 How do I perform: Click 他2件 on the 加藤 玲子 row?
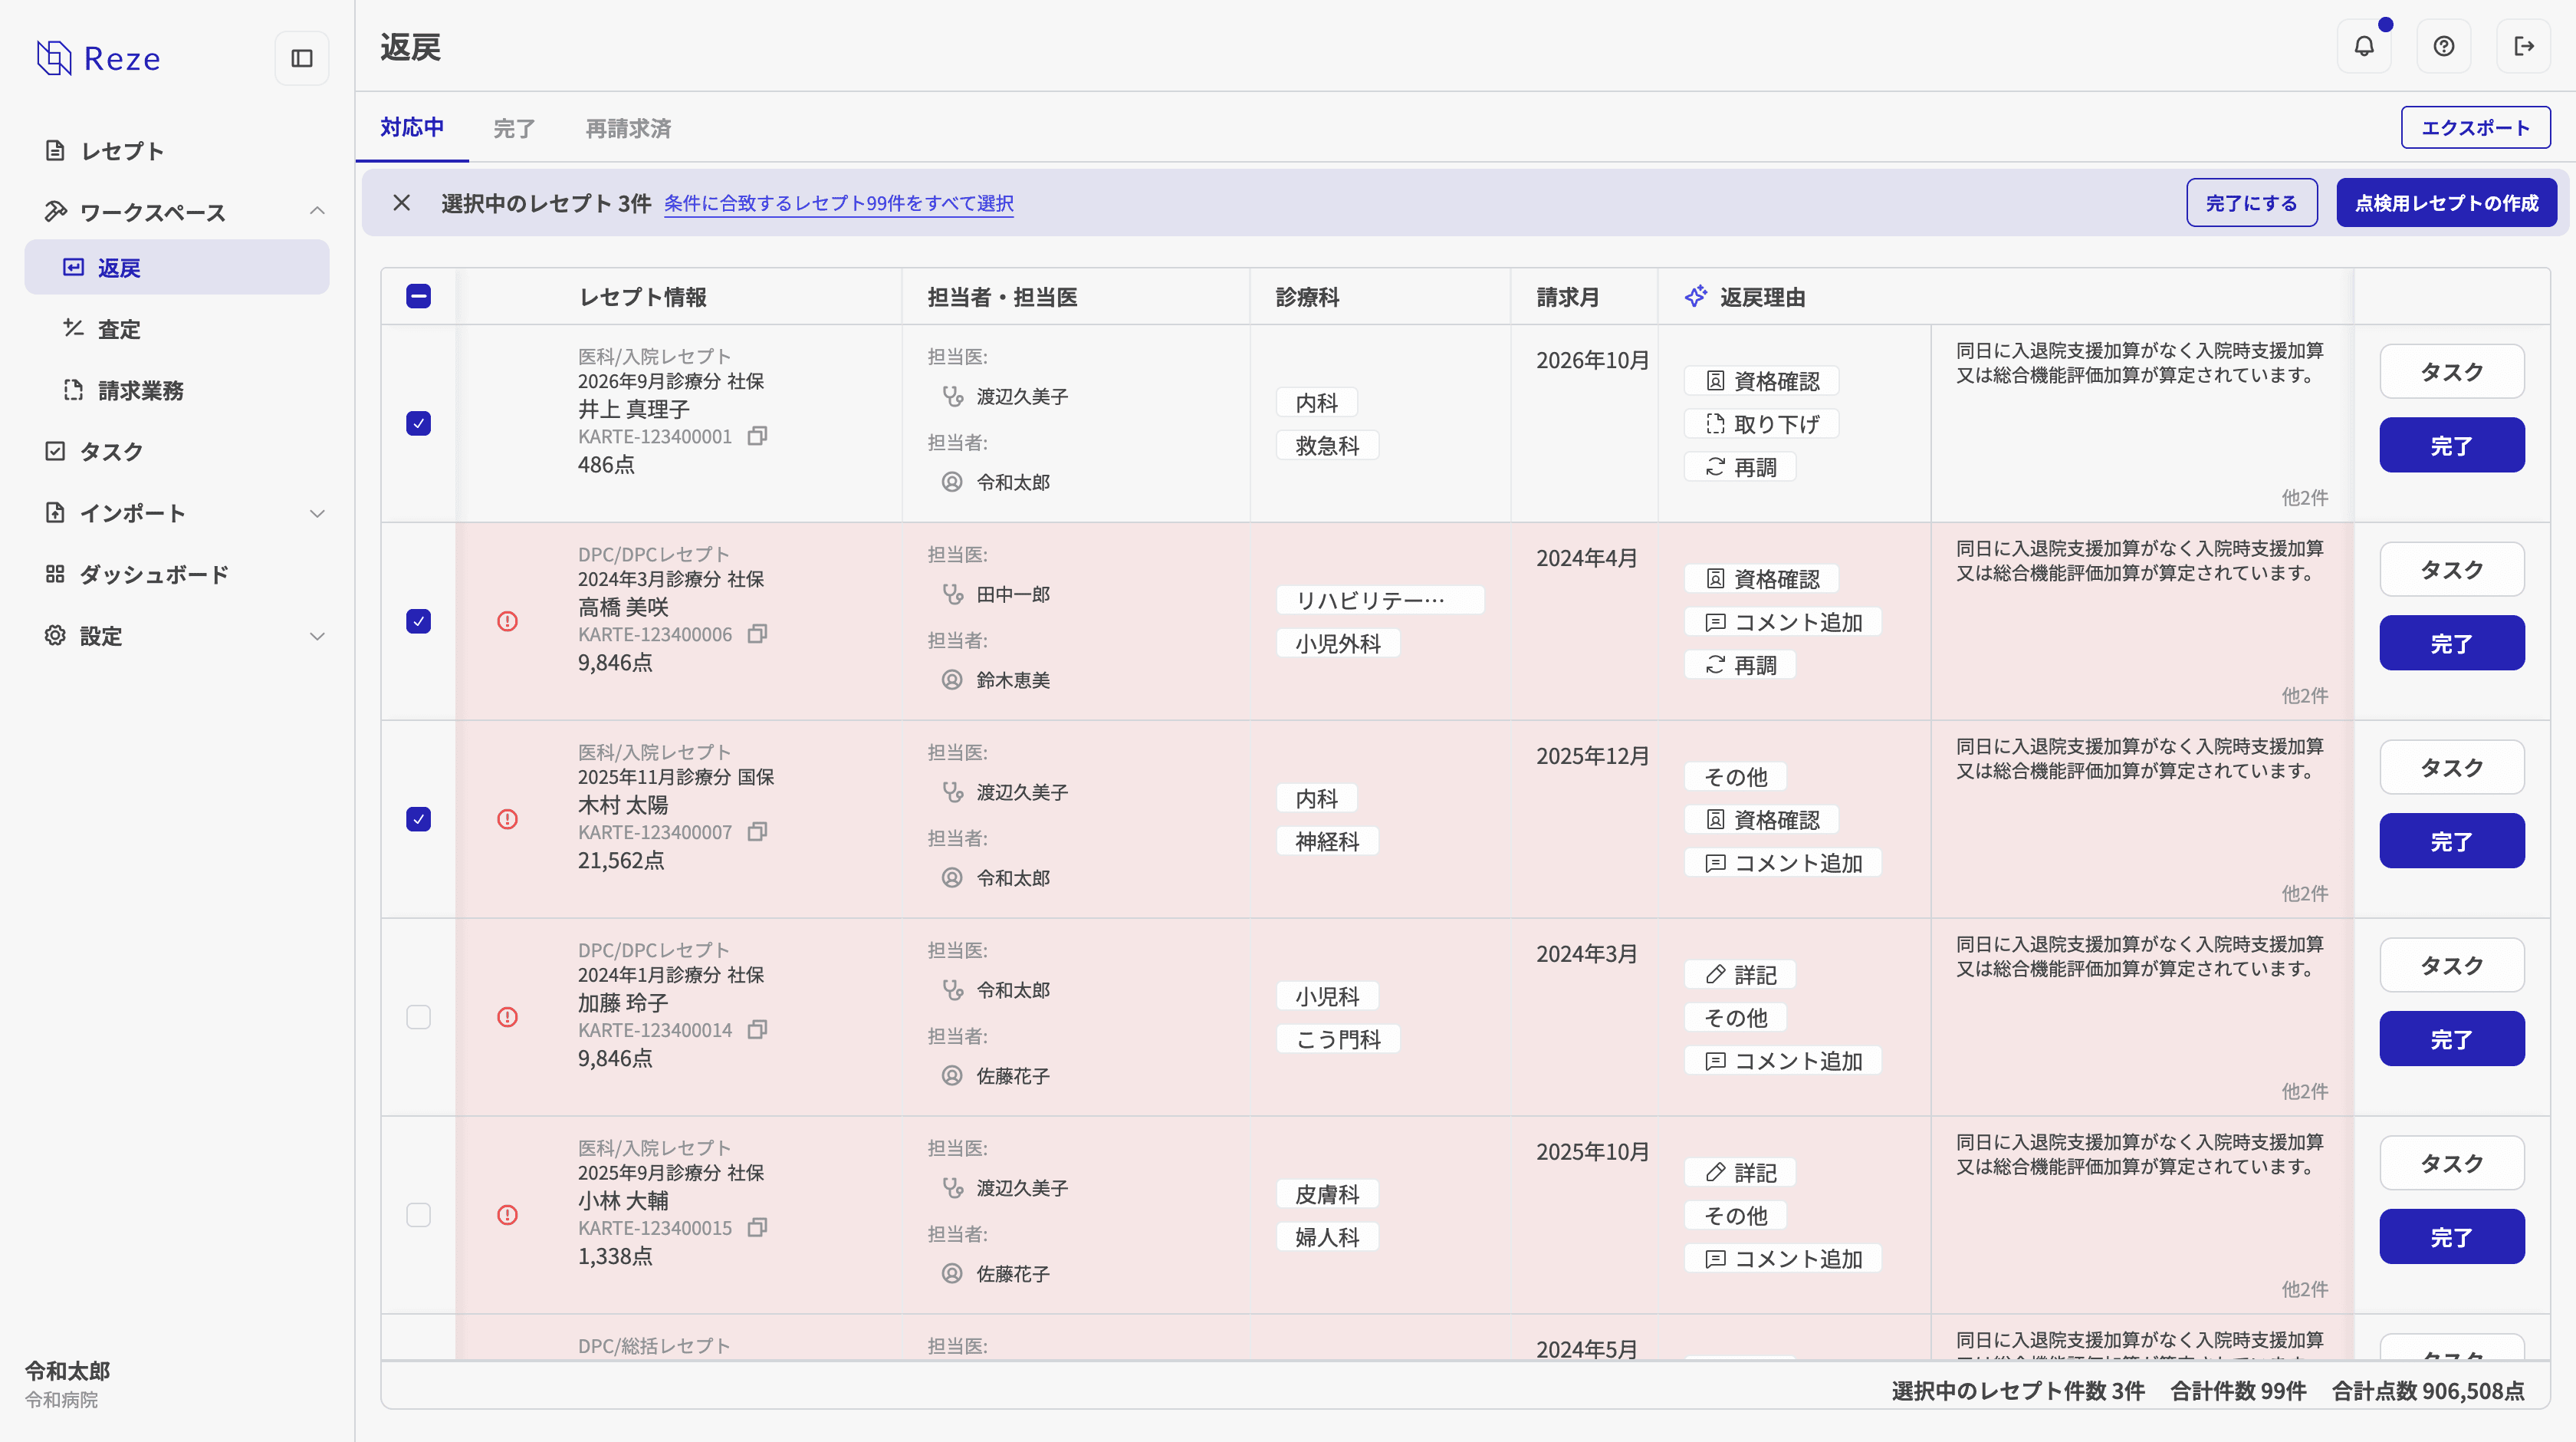[2304, 1091]
